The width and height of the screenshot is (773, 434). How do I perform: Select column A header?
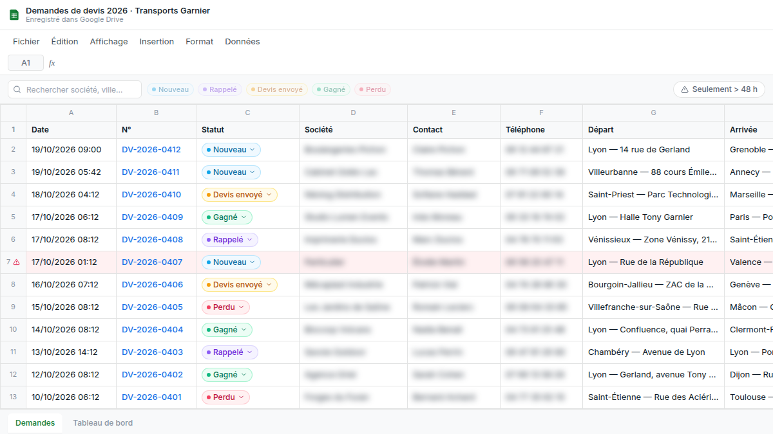tap(71, 113)
